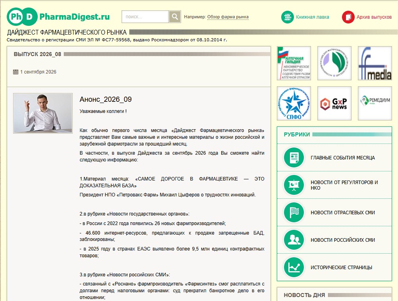Open the article photo of man in white shirt

[x=43, y=113]
